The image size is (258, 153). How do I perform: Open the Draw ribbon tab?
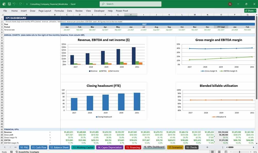coord(33,11)
